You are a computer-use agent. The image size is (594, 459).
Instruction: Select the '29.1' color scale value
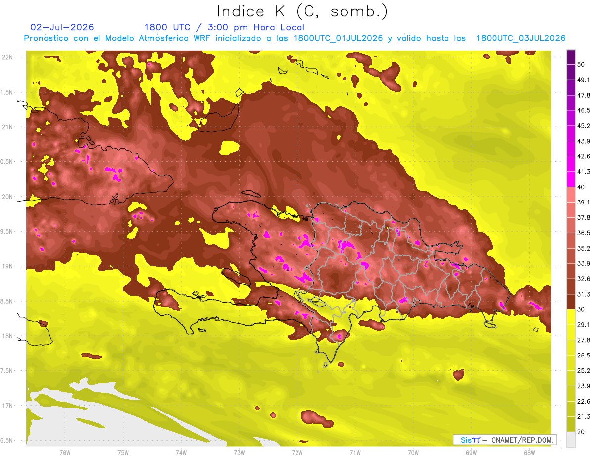[584, 324]
